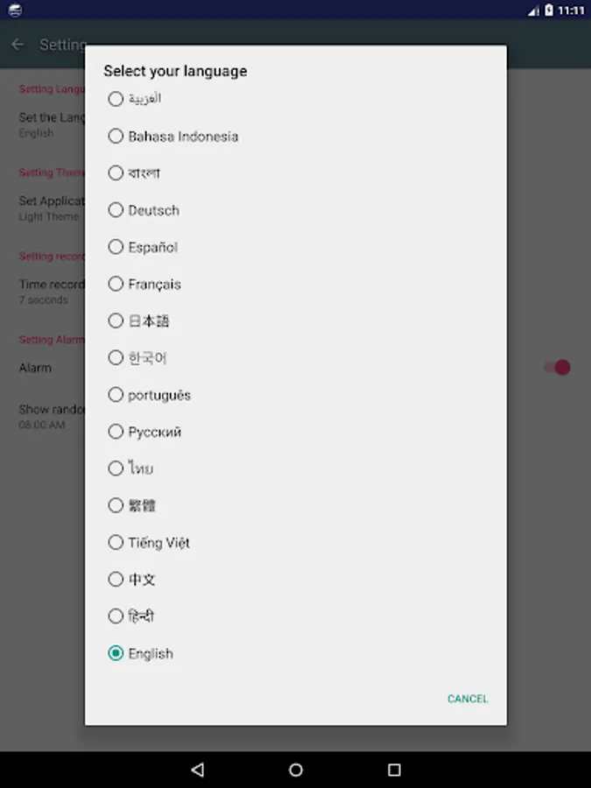Select the 中文 language option

(x=116, y=580)
